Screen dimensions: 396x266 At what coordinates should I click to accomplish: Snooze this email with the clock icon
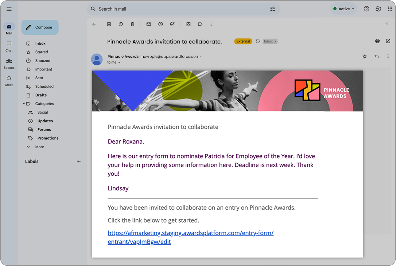(160, 24)
